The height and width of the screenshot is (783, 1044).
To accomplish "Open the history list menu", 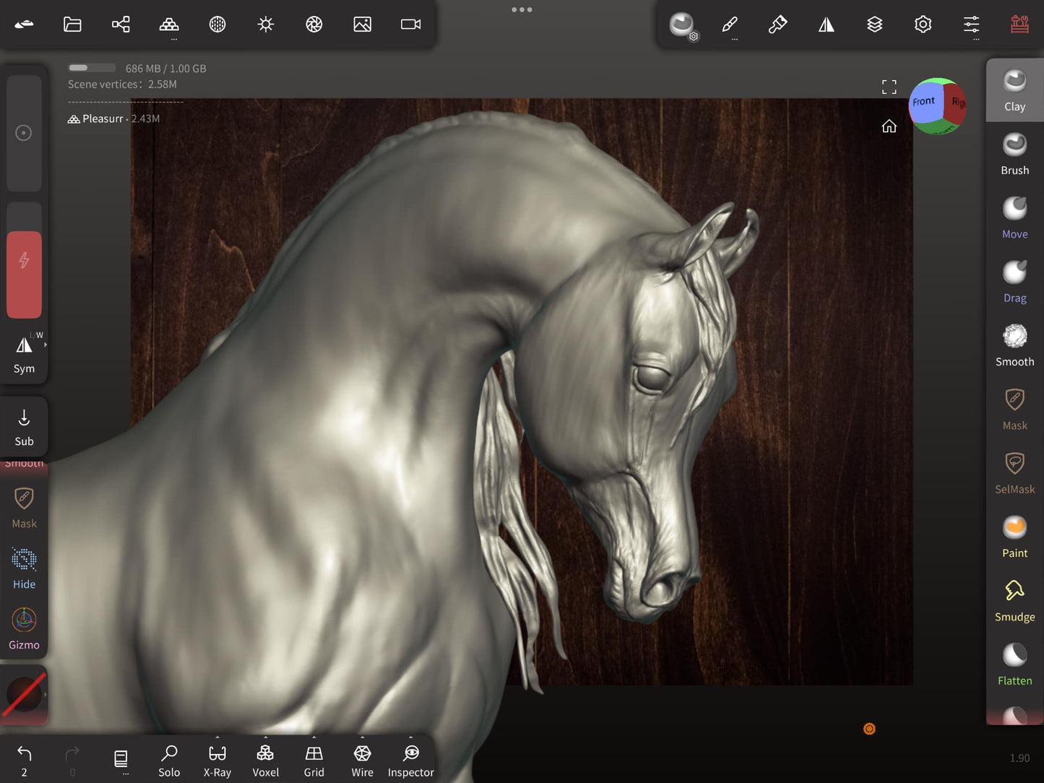I will coord(121,761).
